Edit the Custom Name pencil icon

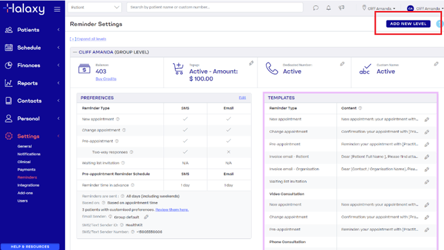tap(436, 64)
